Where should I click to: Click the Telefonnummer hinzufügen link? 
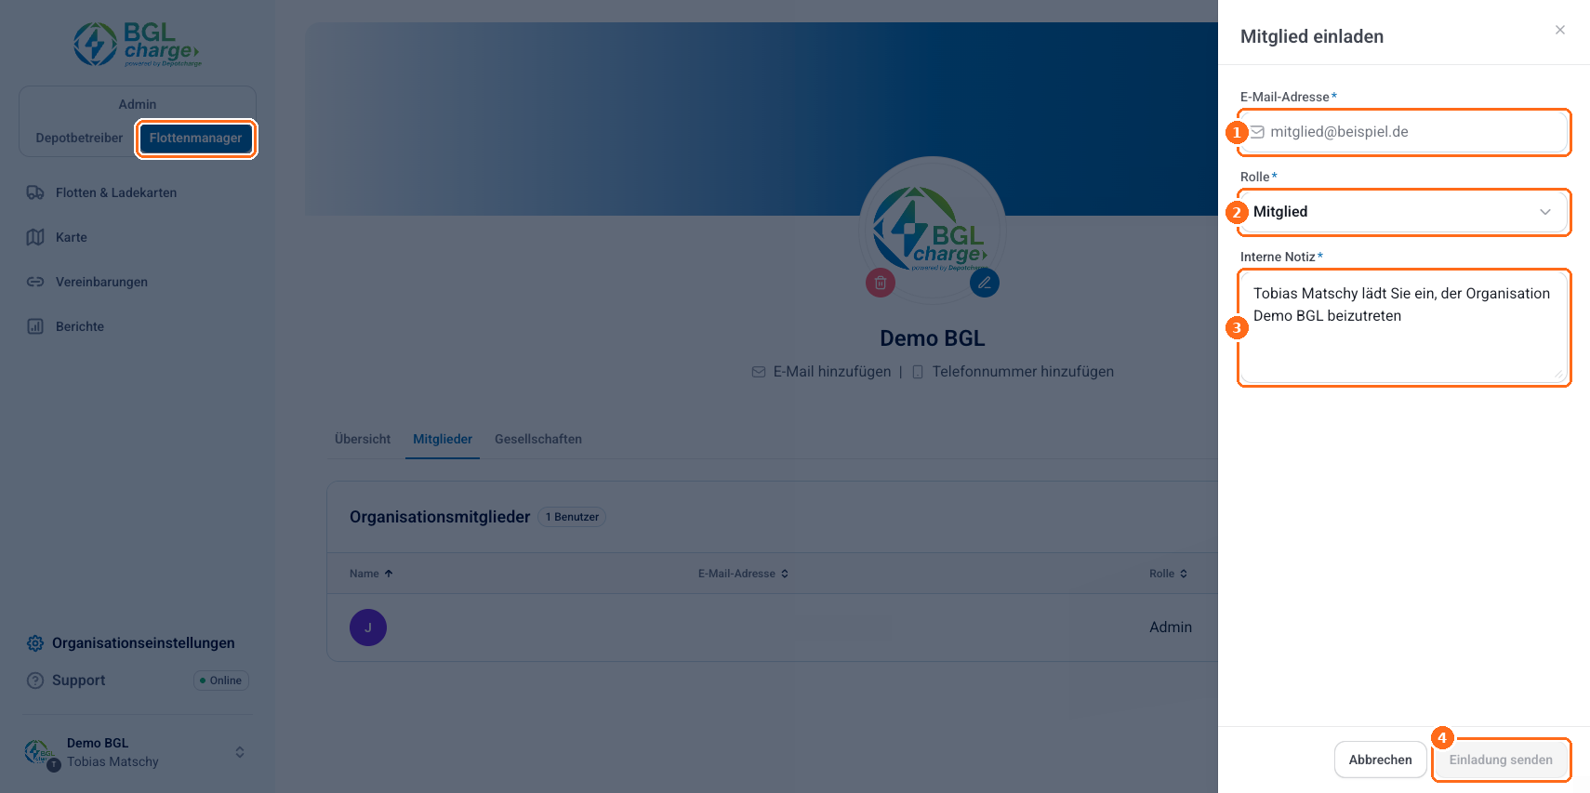(x=1023, y=372)
